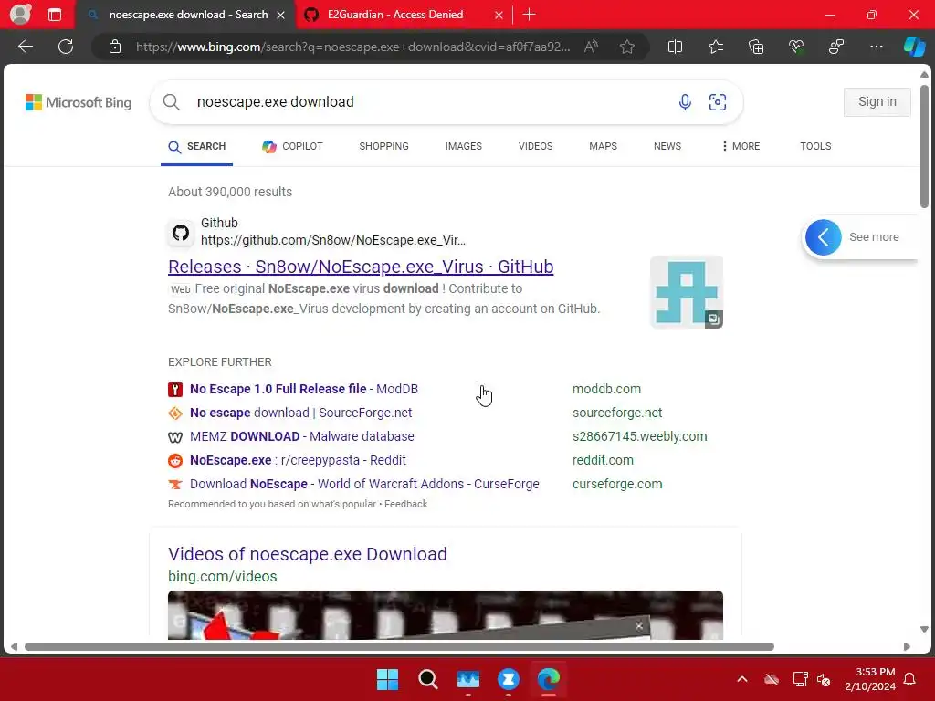Open the Zoom taskbar app

(508, 679)
